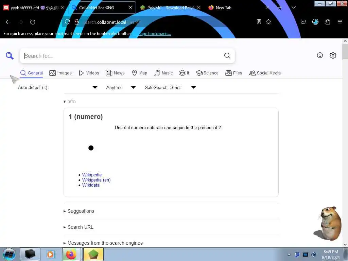Image resolution: width=348 pixels, height=261 pixels.
Task: Click the media player taskbar icon
Action: point(51,254)
